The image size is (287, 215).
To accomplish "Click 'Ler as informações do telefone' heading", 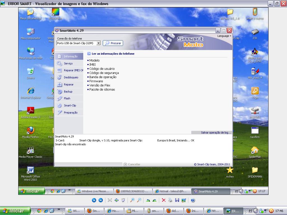I will point(113,53).
